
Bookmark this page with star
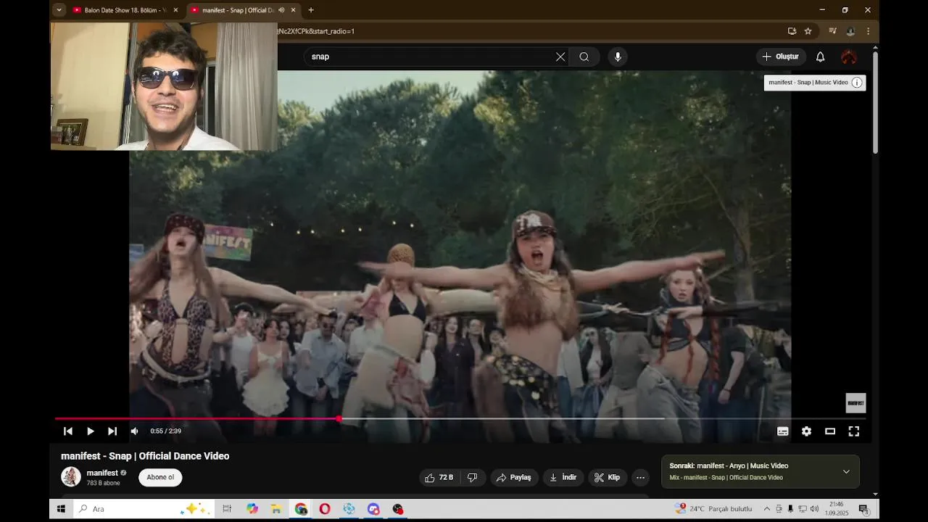[x=808, y=31]
